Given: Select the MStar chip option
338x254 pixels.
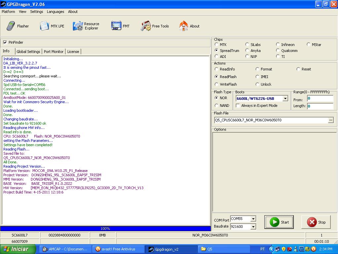Looking at the screenshot, I should coord(309,44).
